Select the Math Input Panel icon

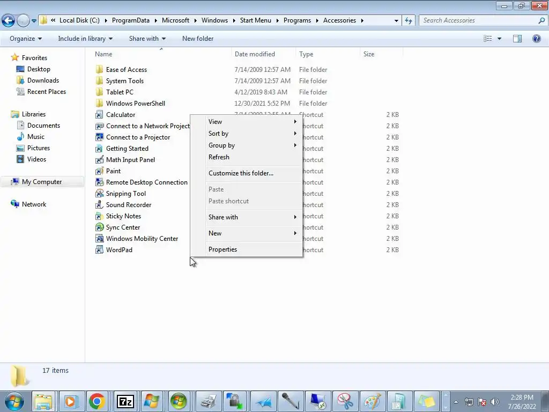[99, 160]
